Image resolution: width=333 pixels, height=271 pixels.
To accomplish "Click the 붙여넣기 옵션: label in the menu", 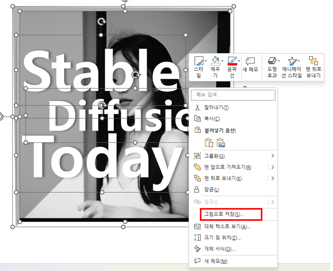I will pos(220,130).
